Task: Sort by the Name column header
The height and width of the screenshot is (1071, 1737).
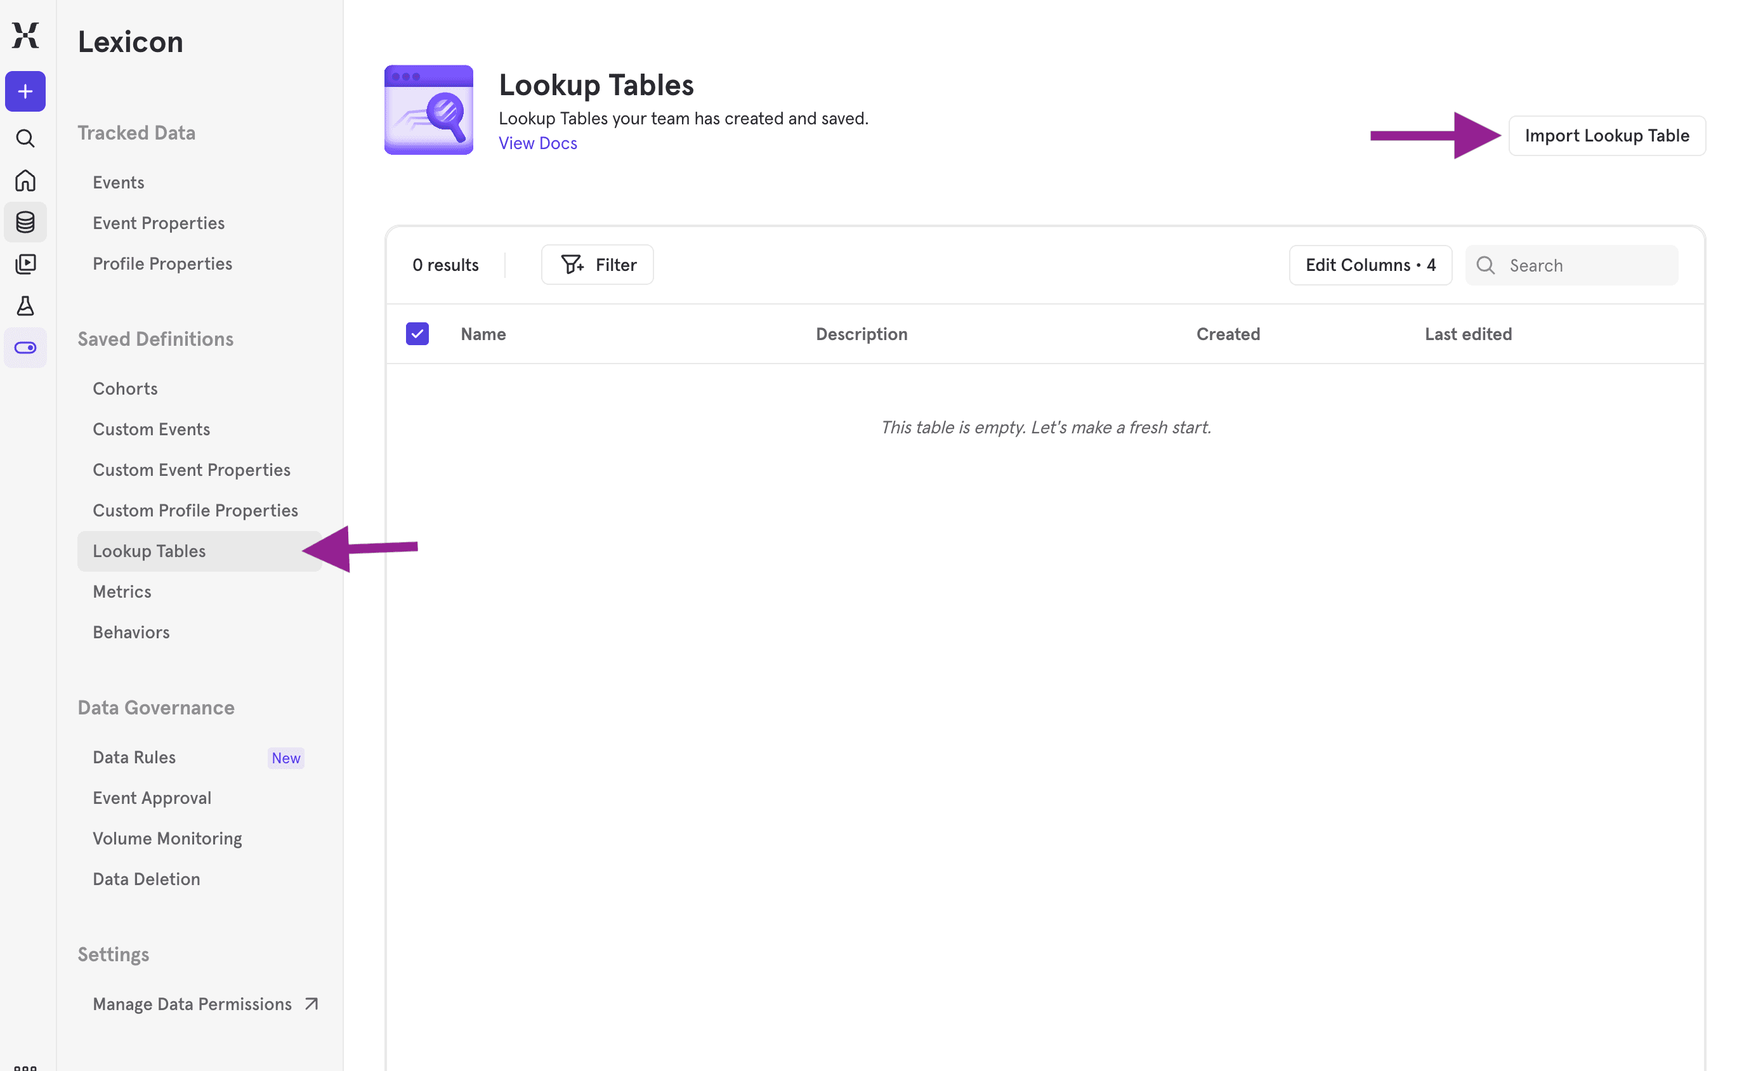Action: tap(483, 334)
